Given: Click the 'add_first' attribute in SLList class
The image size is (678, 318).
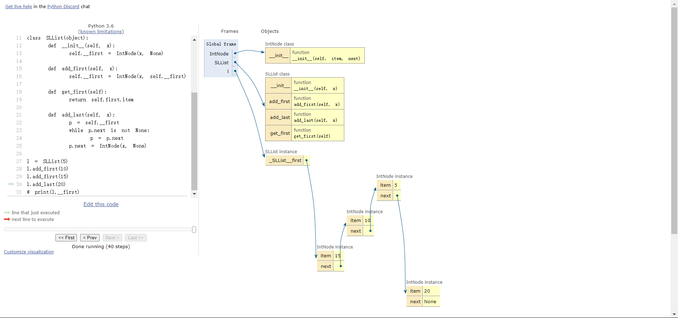Looking at the screenshot, I should (279, 102).
